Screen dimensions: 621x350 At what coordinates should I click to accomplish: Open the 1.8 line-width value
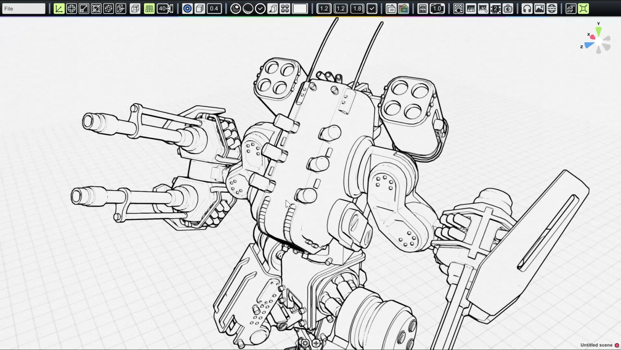(357, 9)
